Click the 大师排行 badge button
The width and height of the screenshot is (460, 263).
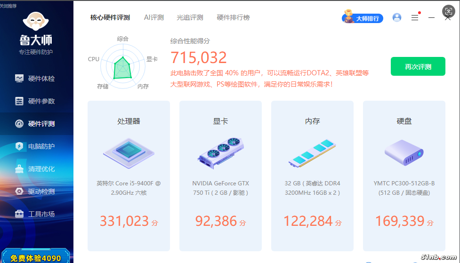363,18
